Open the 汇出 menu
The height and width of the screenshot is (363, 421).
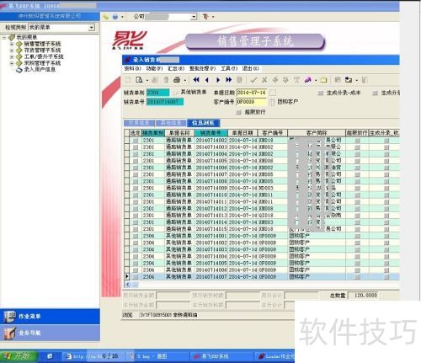[x=176, y=68]
